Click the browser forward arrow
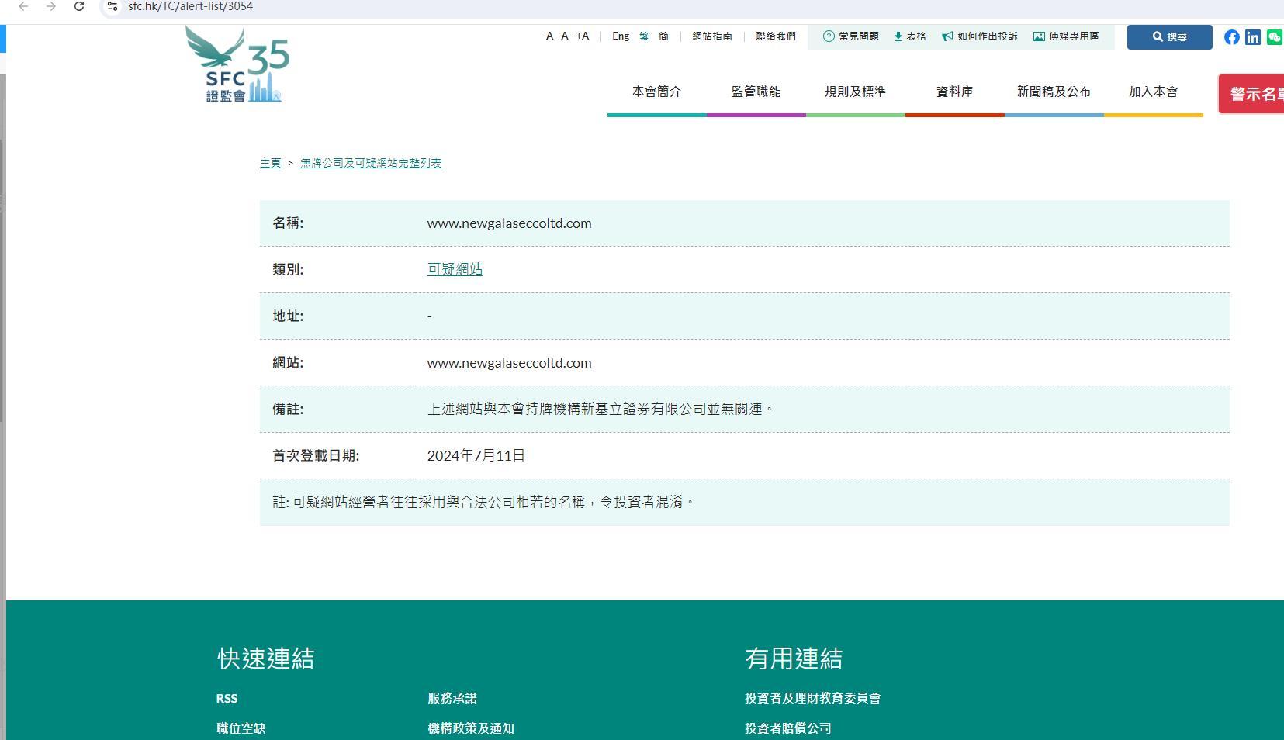 pyautogui.click(x=51, y=6)
